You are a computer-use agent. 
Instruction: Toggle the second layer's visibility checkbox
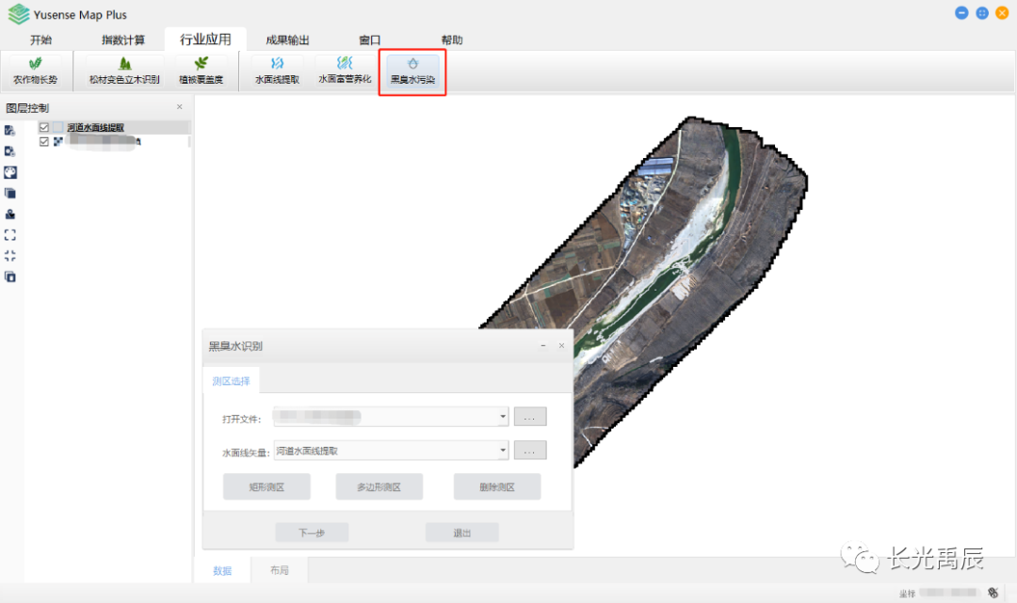(x=44, y=141)
